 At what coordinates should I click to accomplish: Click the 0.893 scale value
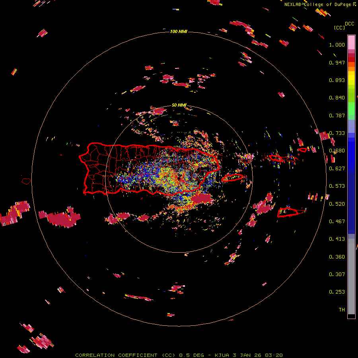(x=337, y=80)
